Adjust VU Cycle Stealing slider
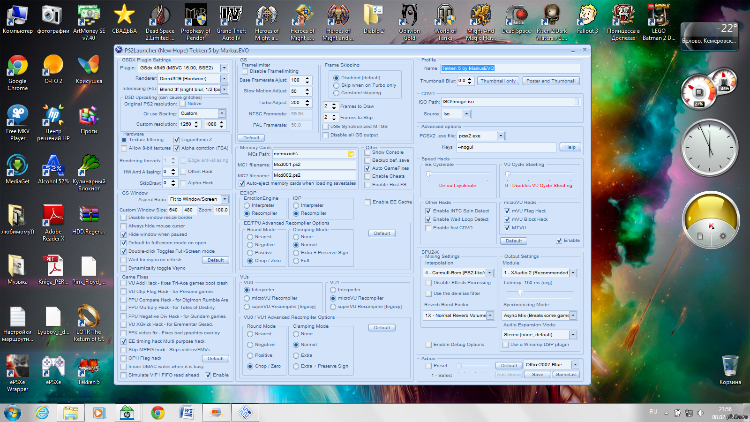This screenshot has width=750, height=422. [x=508, y=174]
